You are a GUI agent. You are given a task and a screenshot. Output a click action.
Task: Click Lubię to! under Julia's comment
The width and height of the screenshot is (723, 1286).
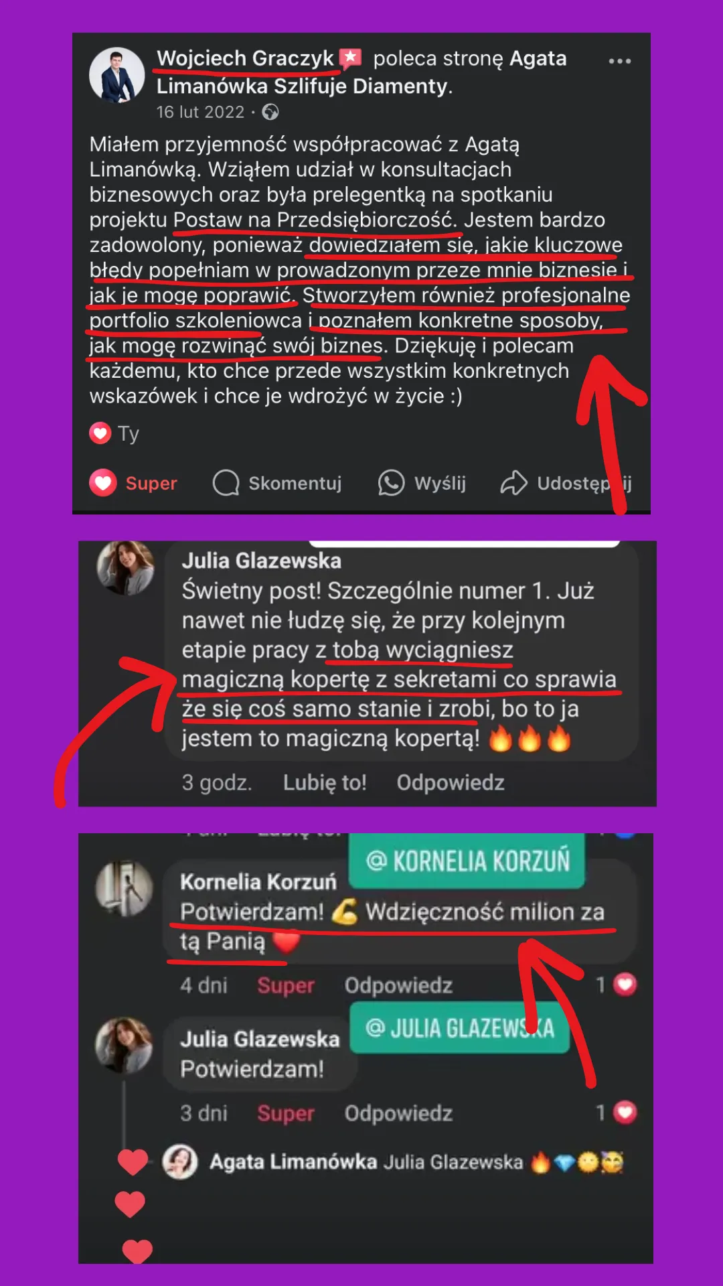(x=325, y=782)
